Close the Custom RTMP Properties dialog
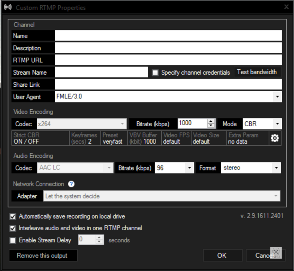294x271 pixels. (x=286, y=7)
